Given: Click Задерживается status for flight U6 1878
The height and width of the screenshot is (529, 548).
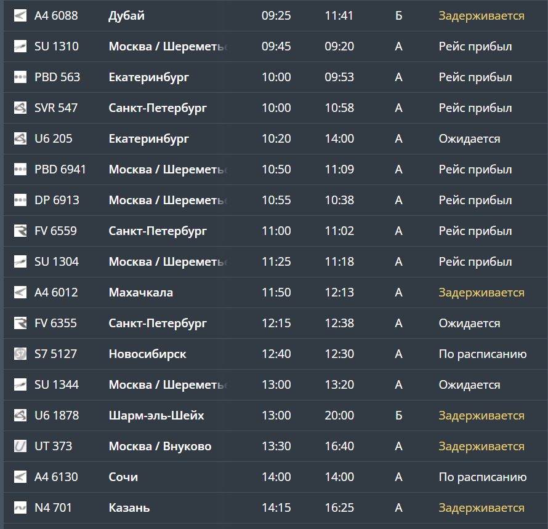Looking at the screenshot, I should pos(481,415).
